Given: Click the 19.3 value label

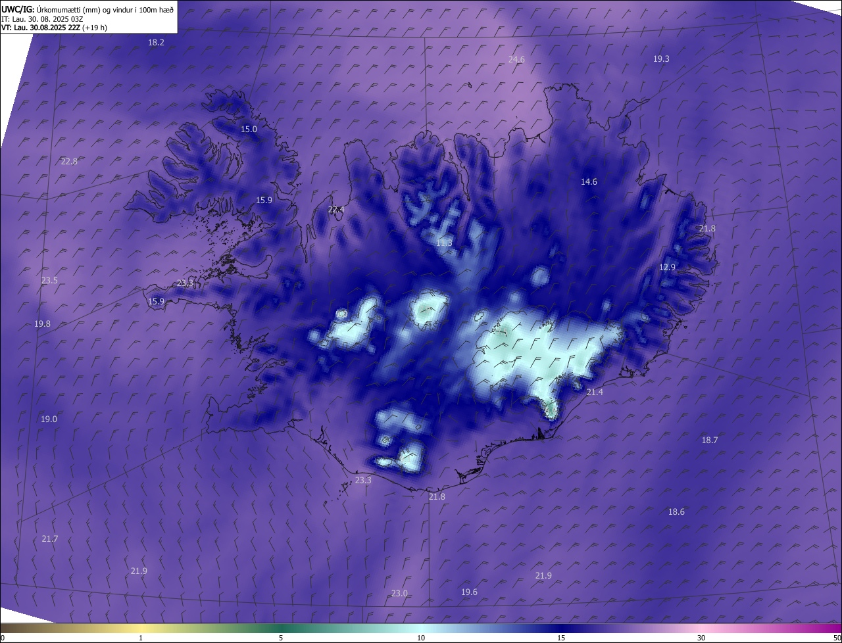Looking at the screenshot, I should [661, 59].
